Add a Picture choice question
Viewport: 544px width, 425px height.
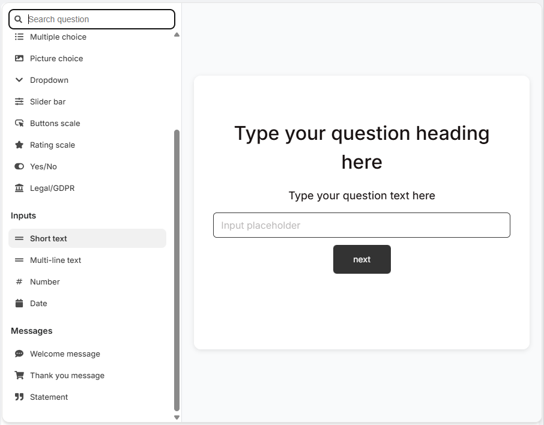pyautogui.click(x=56, y=58)
